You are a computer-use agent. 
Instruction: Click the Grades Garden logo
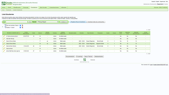pyautogui.click(x=7, y=3)
